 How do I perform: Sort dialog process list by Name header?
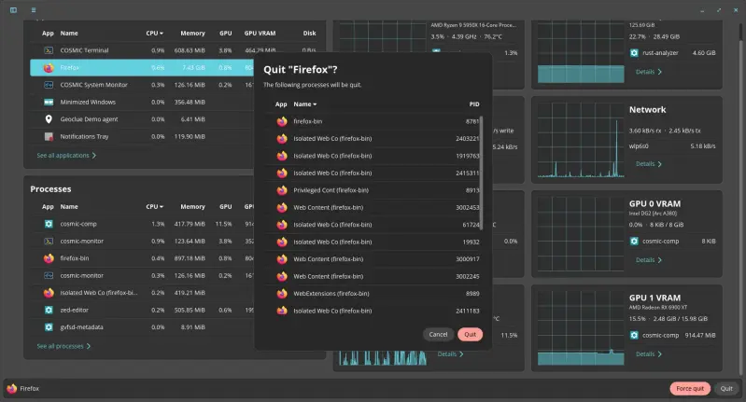click(304, 104)
